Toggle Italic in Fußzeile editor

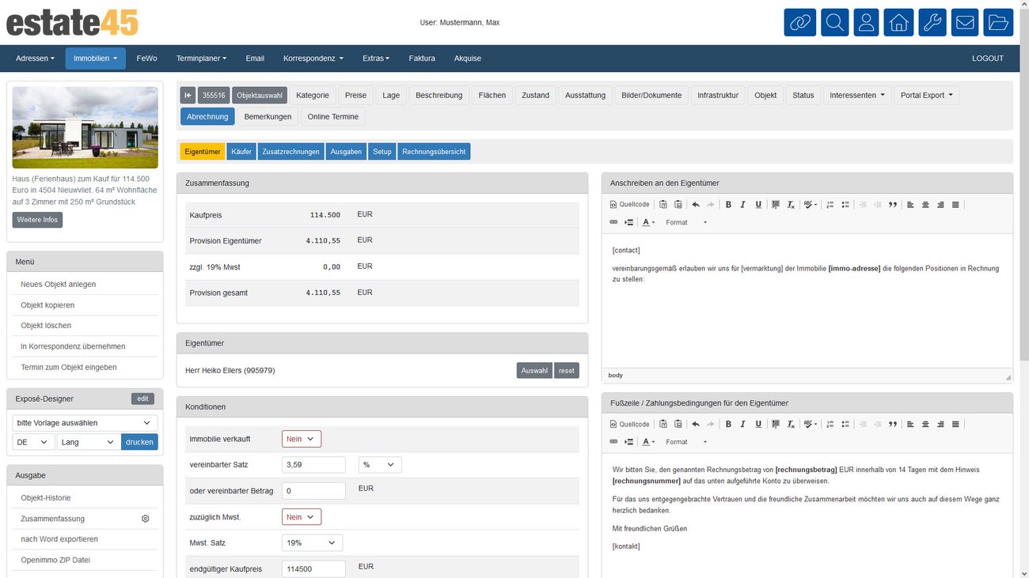point(743,425)
